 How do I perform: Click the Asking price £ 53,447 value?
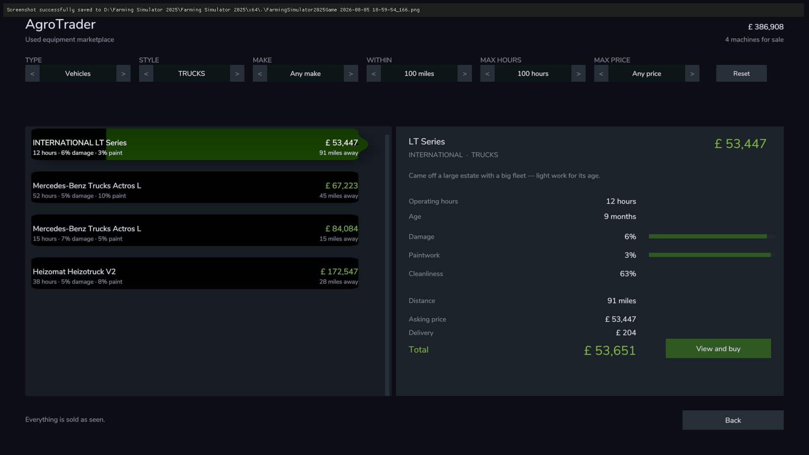621,319
